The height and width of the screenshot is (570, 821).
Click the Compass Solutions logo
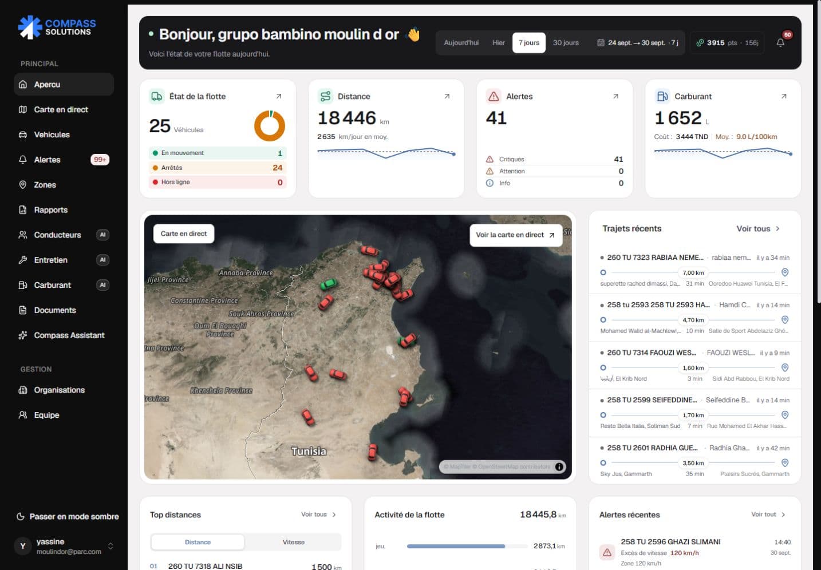coord(57,27)
